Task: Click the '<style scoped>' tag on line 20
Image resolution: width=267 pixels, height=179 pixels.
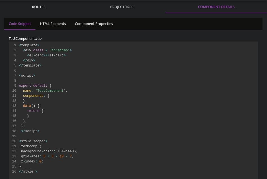Action: click(x=33, y=141)
